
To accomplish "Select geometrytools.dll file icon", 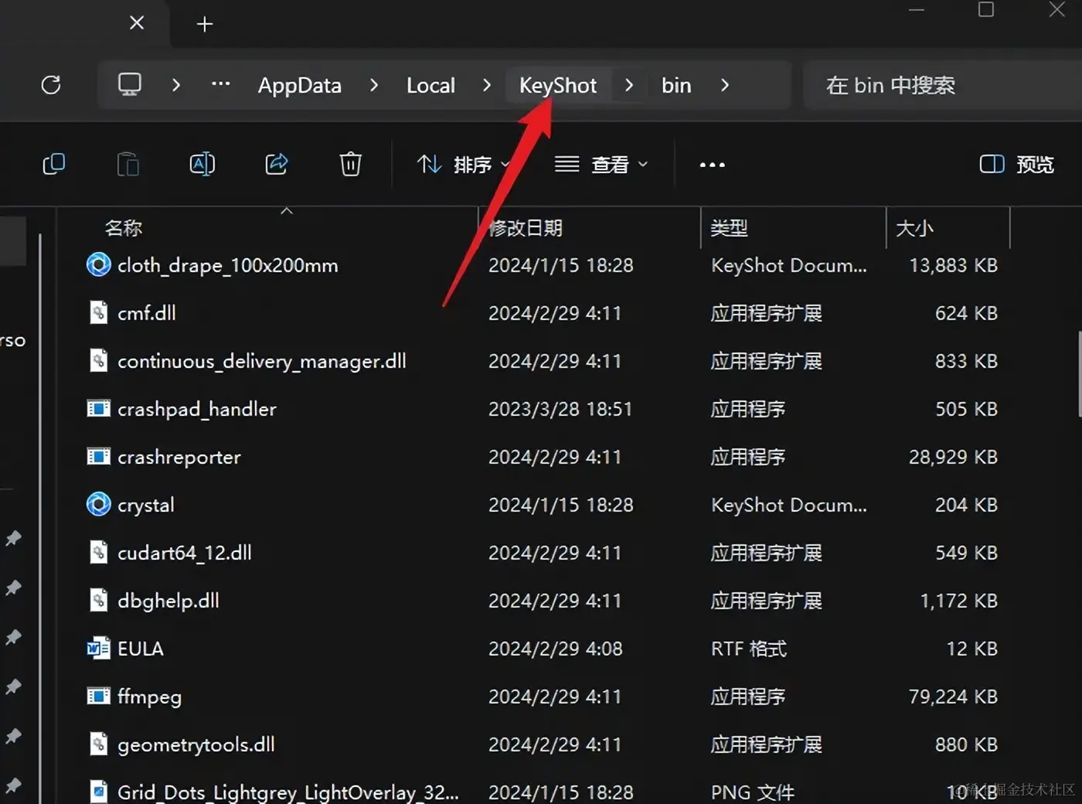I will click(98, 744).
